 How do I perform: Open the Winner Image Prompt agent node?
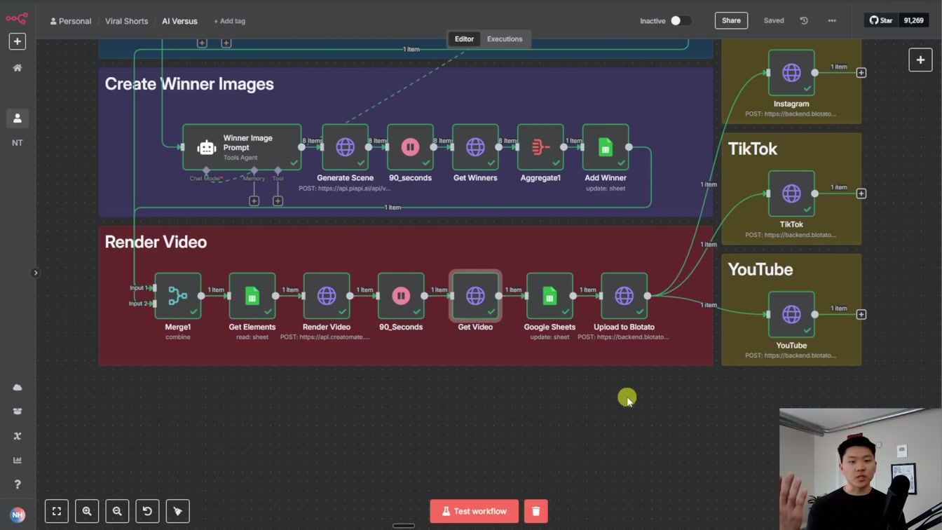point(242,147)
